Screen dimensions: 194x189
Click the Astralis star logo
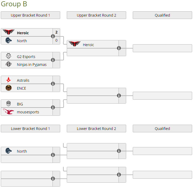coord(8,80)
